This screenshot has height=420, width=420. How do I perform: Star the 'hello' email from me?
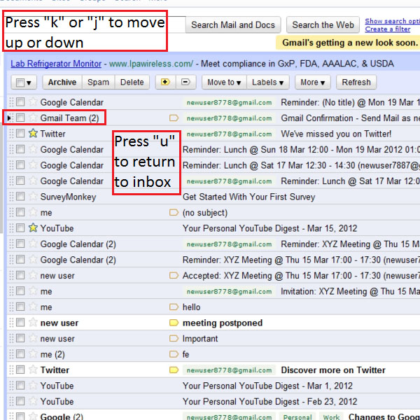point(33,307)
